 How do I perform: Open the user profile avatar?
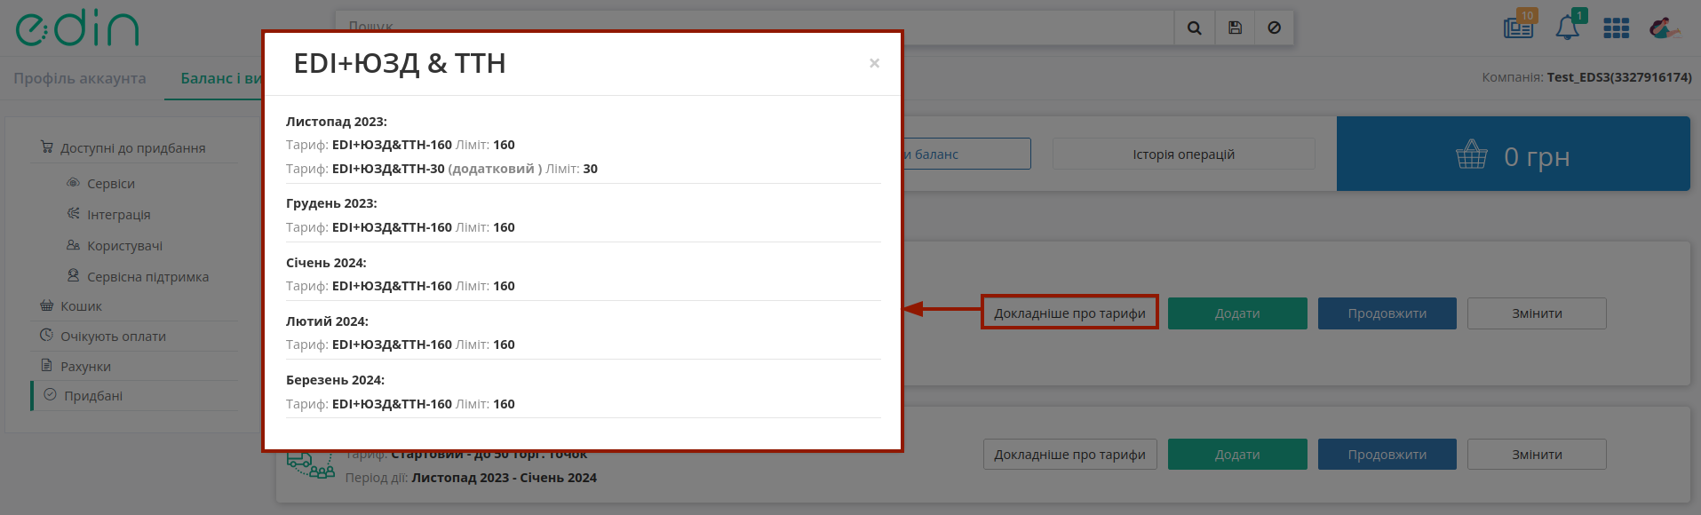coord(1664,28)
